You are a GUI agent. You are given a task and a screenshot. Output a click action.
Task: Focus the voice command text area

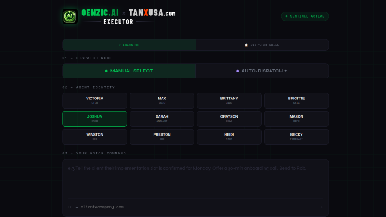(x=196, y=180)
